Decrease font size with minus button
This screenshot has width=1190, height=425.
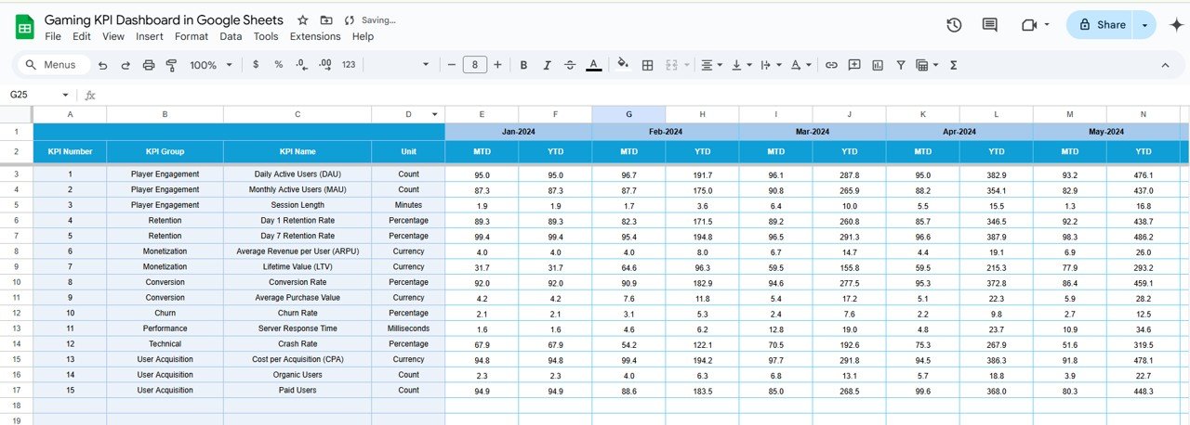[x=452, y=65]
